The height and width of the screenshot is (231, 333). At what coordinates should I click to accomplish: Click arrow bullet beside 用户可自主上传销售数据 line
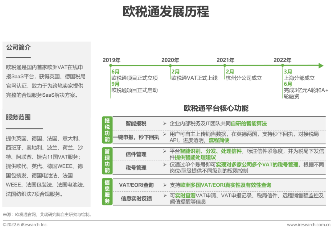(x=165, y=134)
